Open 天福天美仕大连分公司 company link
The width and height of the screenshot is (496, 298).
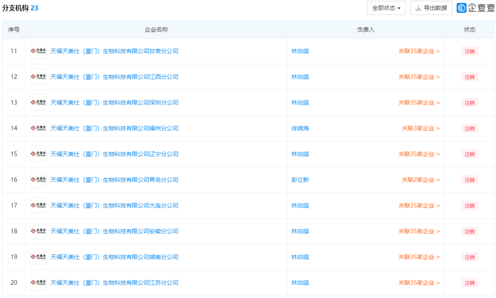(x=114, y=205)
